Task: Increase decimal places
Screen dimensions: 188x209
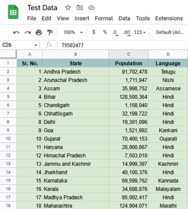Action: tap(127, 33)
